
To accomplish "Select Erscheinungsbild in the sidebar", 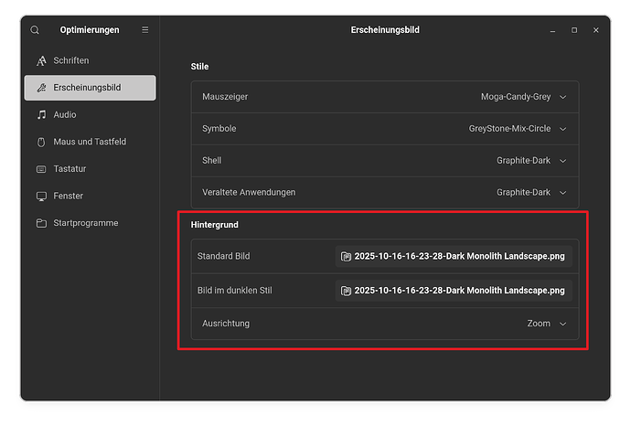I will (x=90, y=88).
